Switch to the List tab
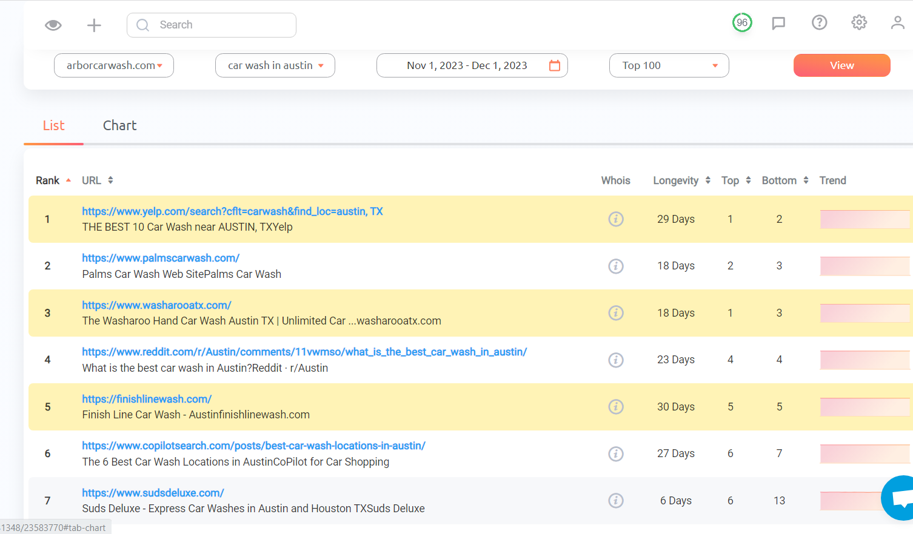The width and height of the screenshot is (913, 534). [53, 125]
